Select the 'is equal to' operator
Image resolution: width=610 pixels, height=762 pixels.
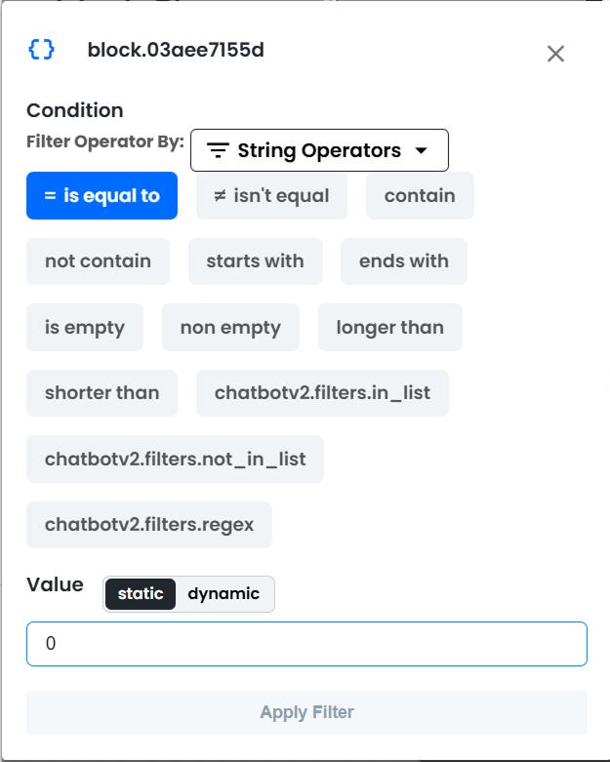102,195
